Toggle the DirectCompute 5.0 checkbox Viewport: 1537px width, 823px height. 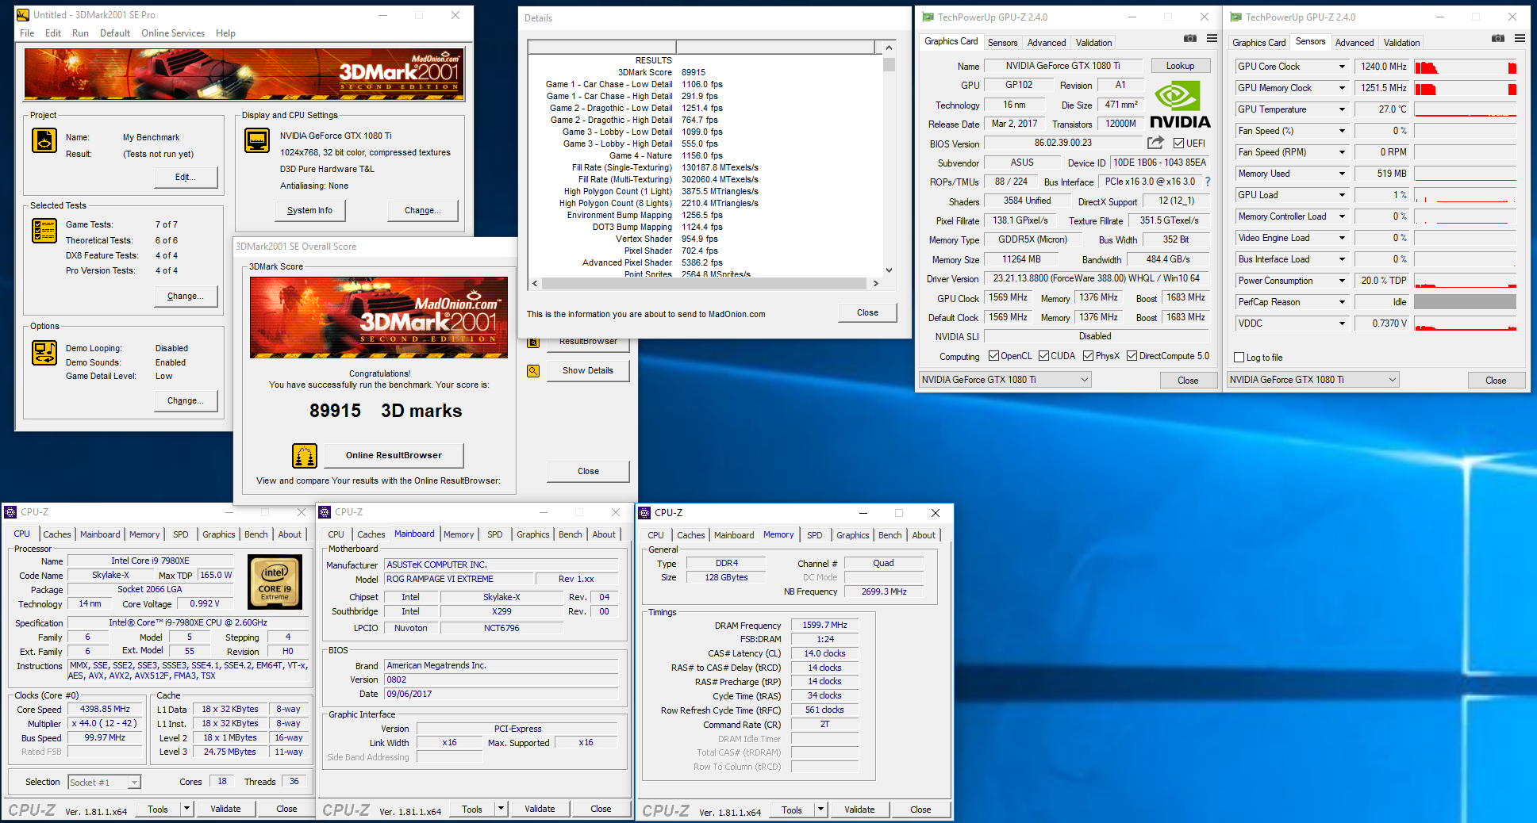tap(1132, 356)
